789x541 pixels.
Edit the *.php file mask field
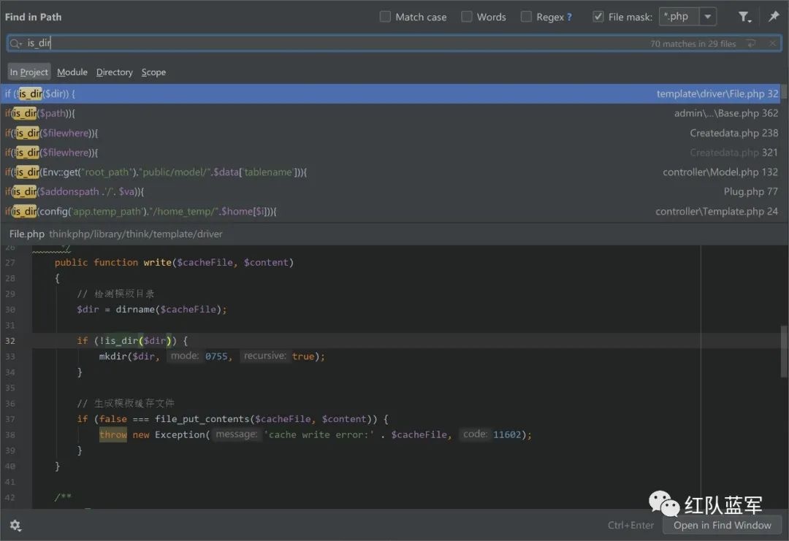(679, 17)
